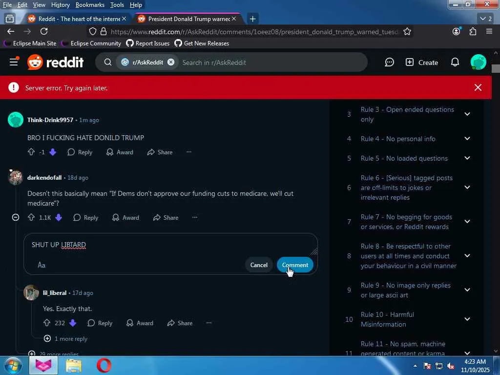Toggle Aa formatting options
The height and width of the screenshot is (375, 500).
pyautogui.click(x=42, y=265)
